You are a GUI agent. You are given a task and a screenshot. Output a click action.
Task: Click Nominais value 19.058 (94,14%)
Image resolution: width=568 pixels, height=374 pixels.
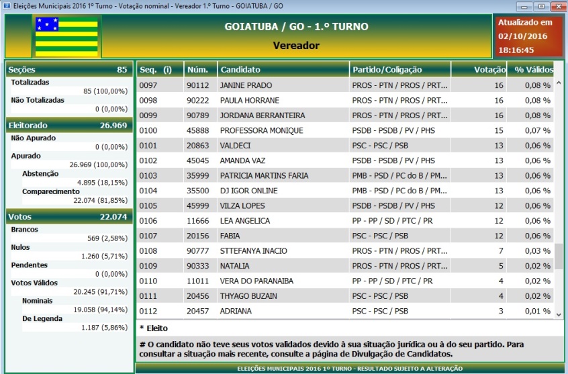click(101, 310)
